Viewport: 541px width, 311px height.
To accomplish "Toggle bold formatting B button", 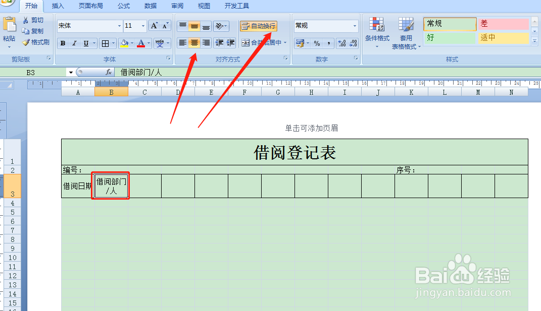I will 63,43.
